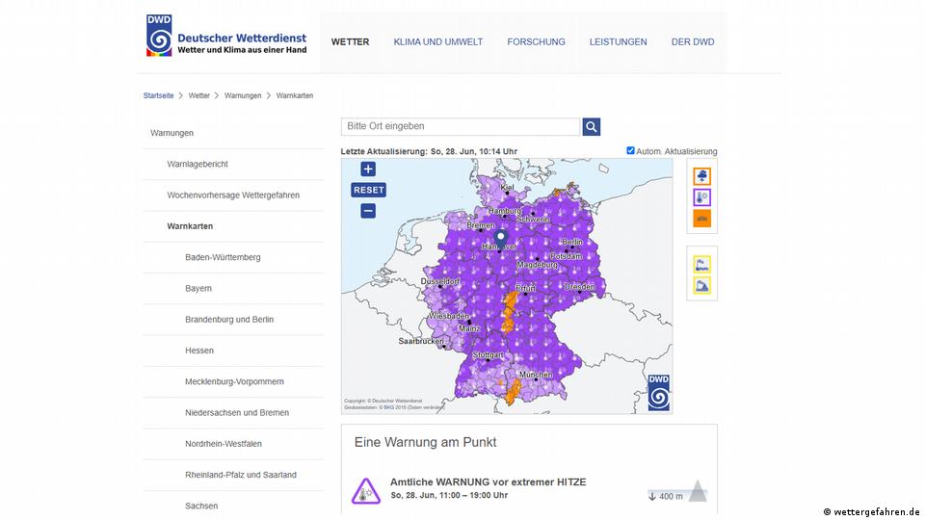Click Schwerin on the map
This screenshot has height=520, width=925.
click(x=533, y=220)
